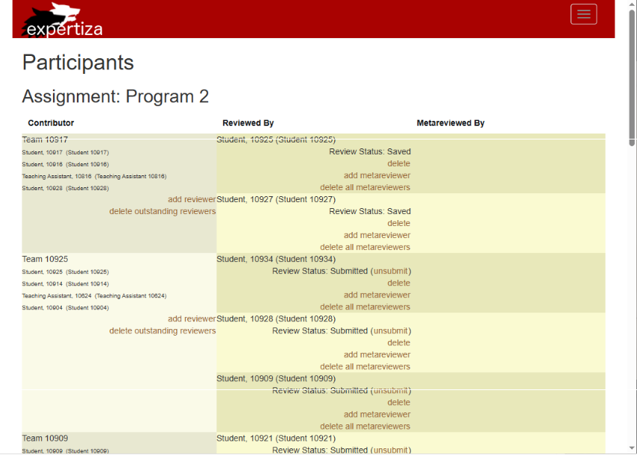637x455 pixels.
Task: Delete reviewer Student 10927
Action: point(398,223)
